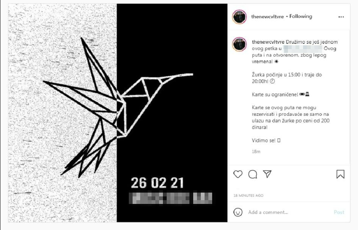The width and height of the screenshot is (358, 230).
Task: Open emoji picker smiley icon
Action: pos(238,212)
